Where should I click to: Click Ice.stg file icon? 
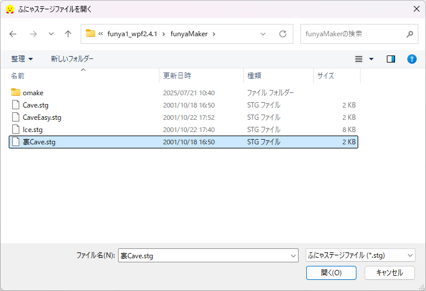coord(16,129)
